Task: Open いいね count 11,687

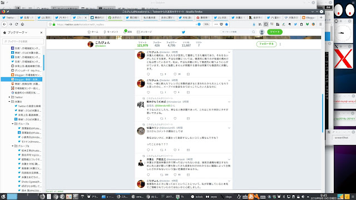Action: (186, 44)
